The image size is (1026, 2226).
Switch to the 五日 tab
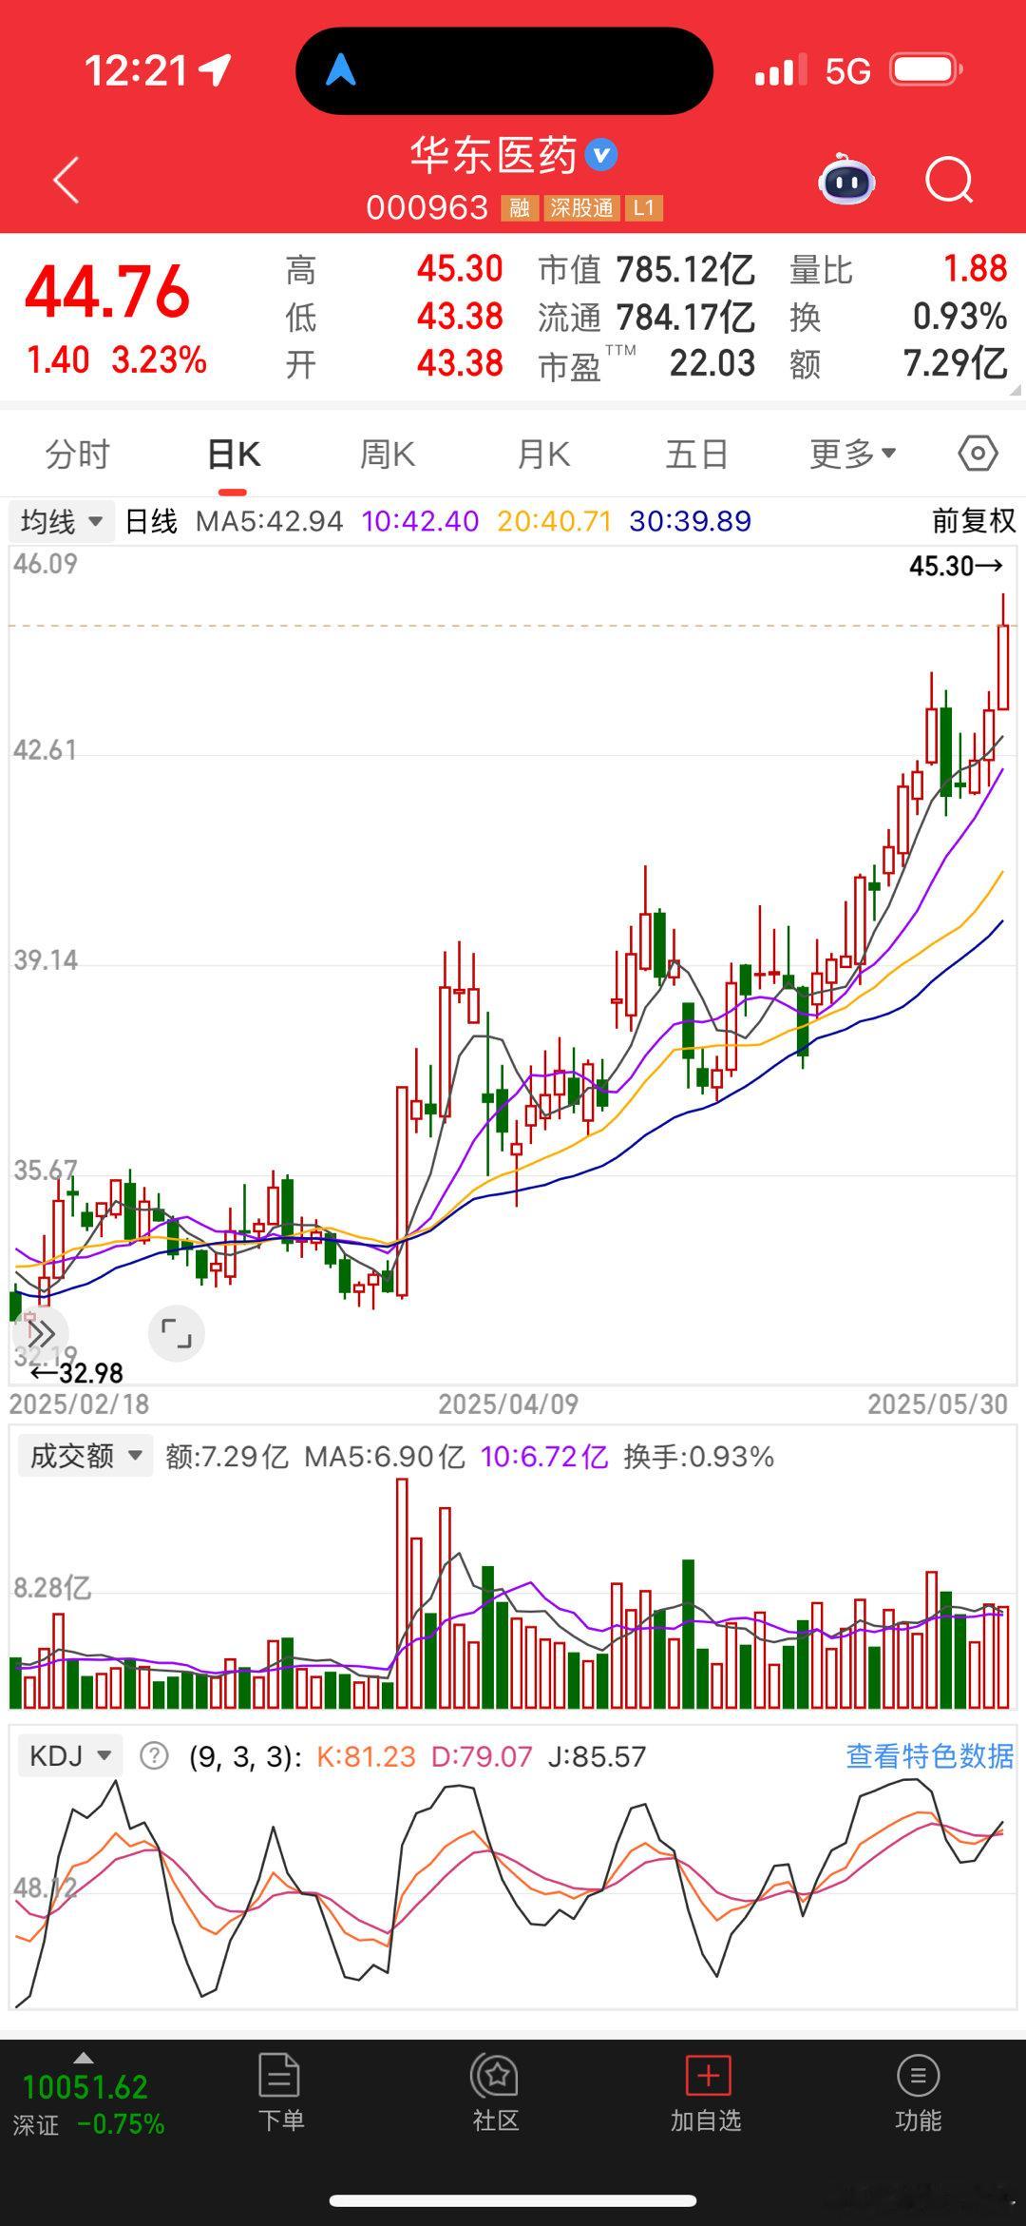696,455
